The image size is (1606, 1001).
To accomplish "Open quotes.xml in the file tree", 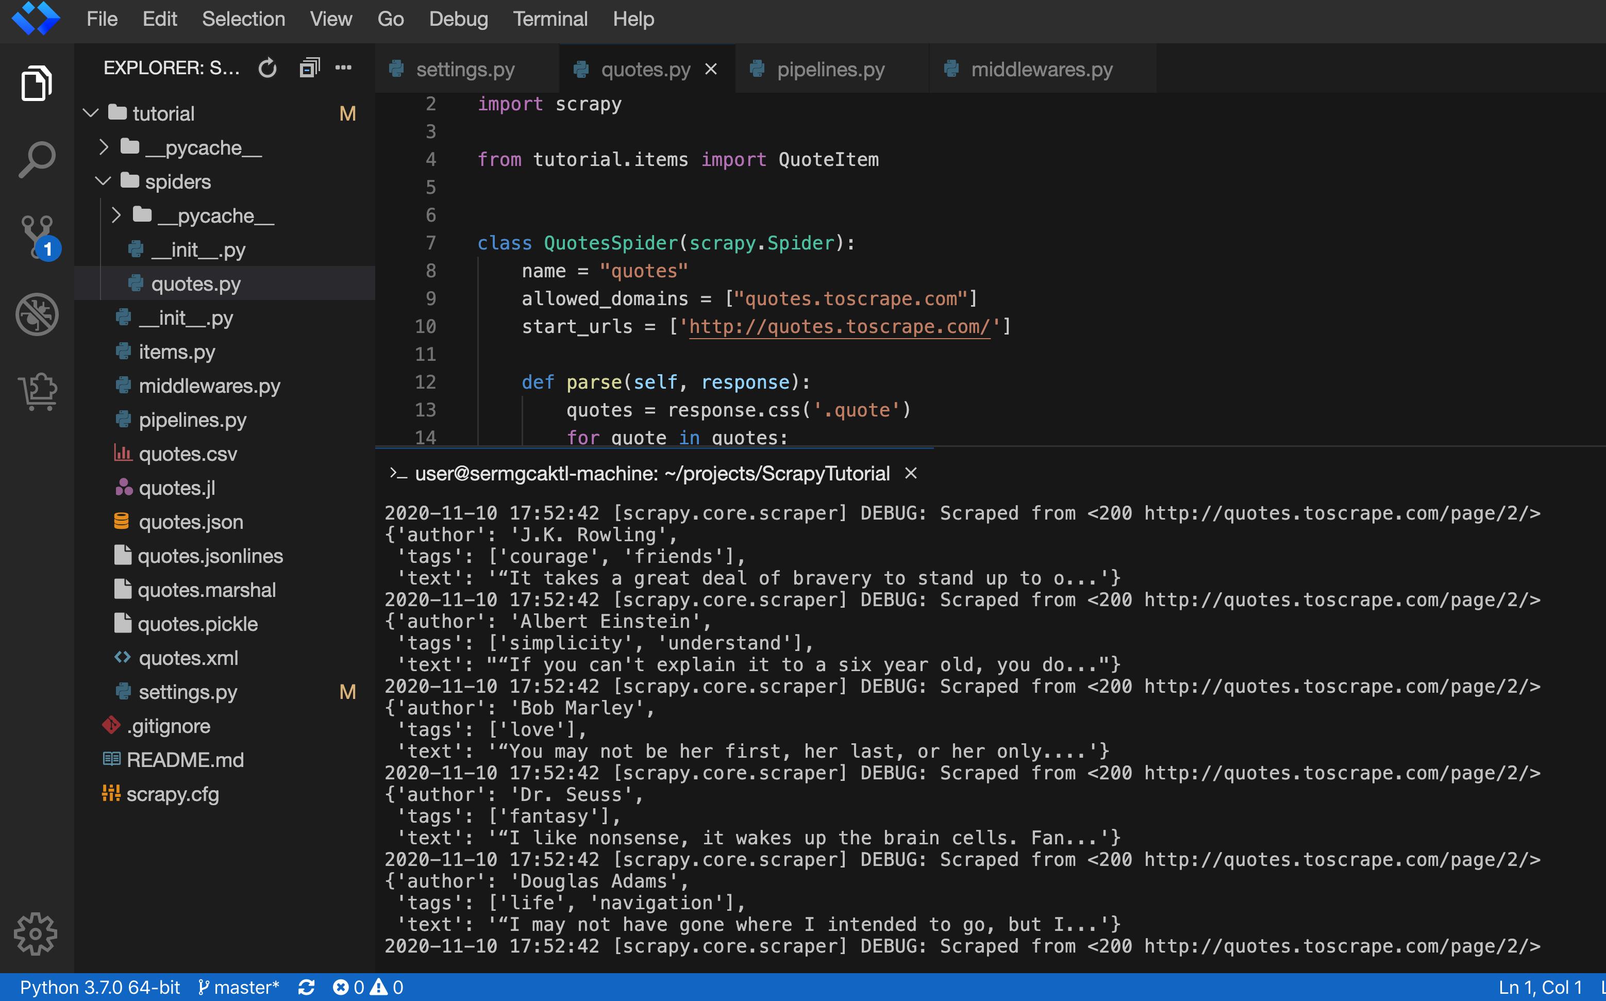I will point(225,658).
